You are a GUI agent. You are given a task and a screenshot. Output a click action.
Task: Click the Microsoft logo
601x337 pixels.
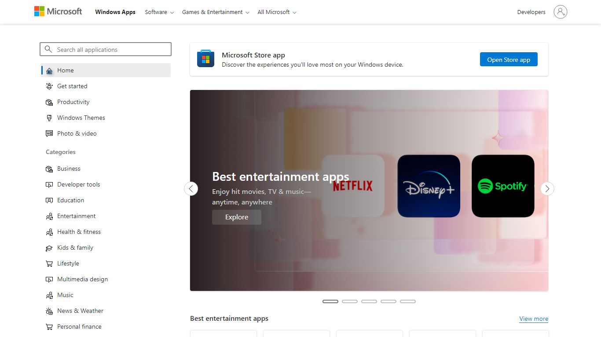click(58, 12)
